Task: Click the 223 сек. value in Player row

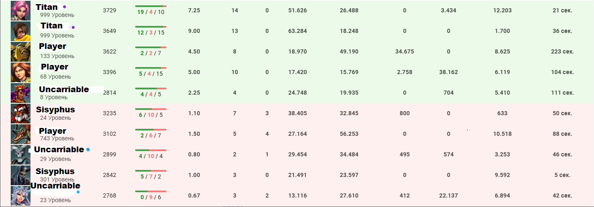Action: [x=562, y=52]
